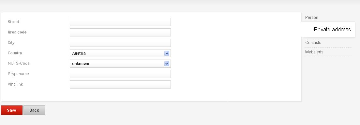360x125 pixels.
Task: Click the NUTS-Code dropdown arrow icon
Action: (167, 64)
